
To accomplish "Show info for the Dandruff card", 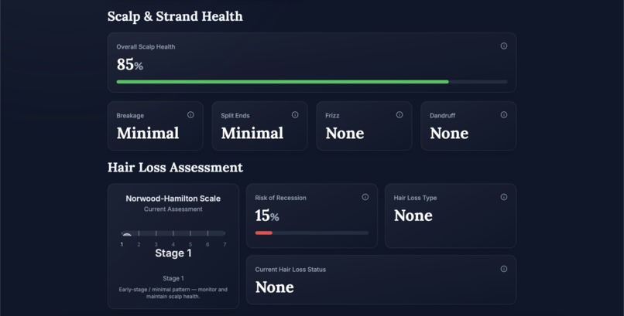I will tap(503, 114).
